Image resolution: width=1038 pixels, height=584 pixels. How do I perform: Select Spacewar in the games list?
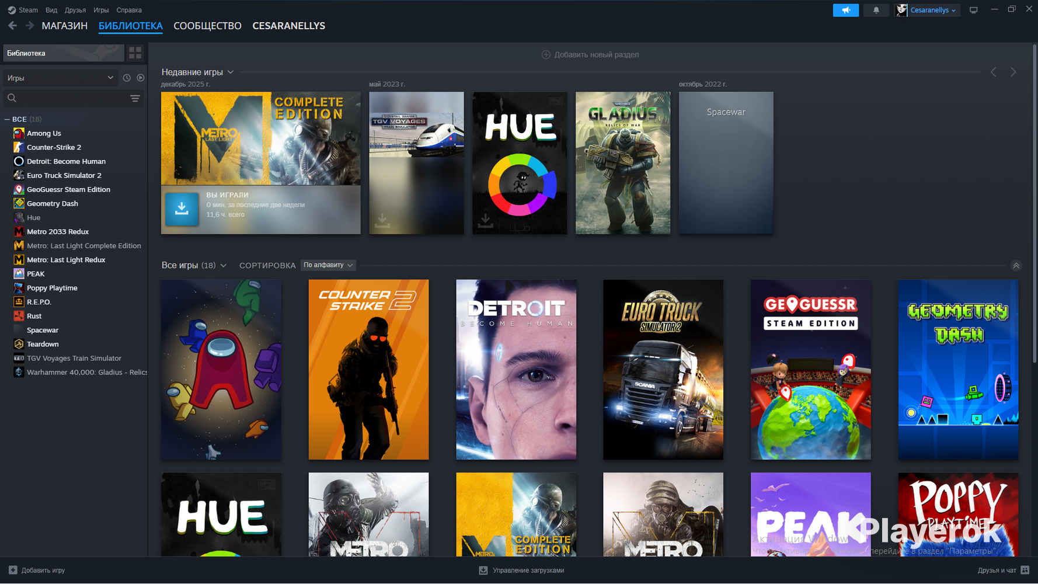pos(43,330)
